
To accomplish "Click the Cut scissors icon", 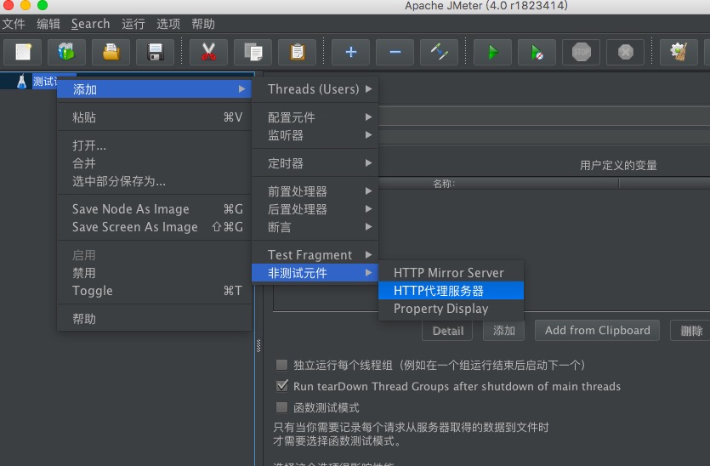I will pyautogui.click(x=208, y=52).
